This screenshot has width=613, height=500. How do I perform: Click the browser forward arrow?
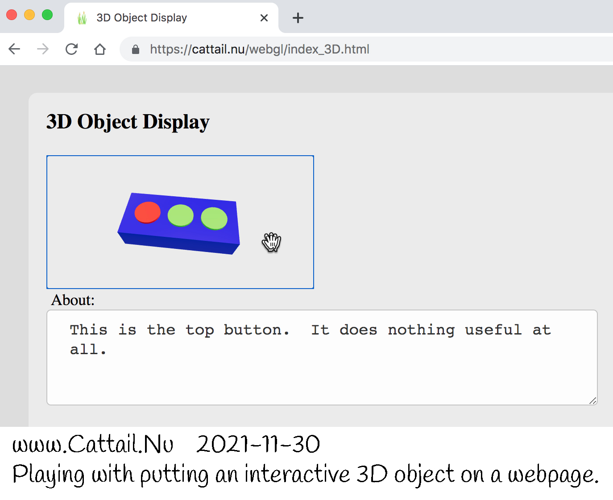[43, 49]
